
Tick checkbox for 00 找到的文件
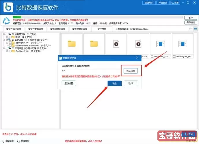pos(7,34)
